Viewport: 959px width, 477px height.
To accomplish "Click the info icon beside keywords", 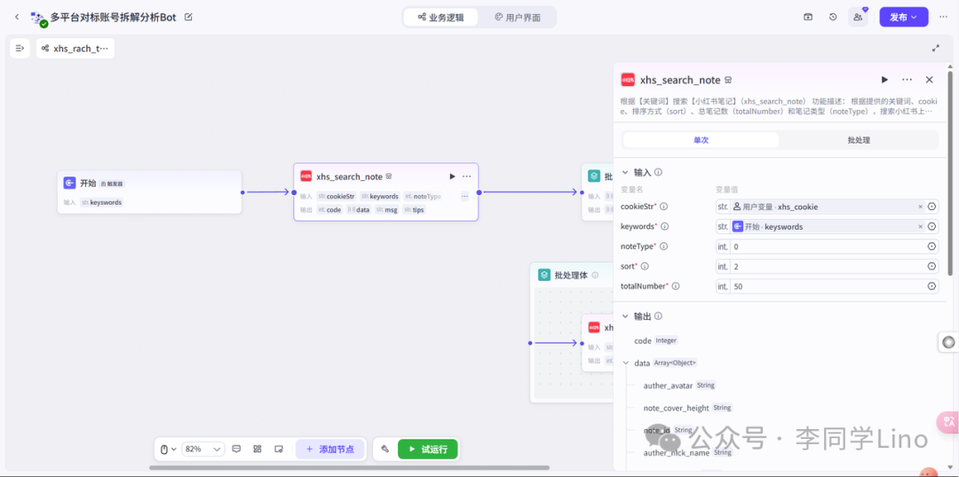I will 665,227.
